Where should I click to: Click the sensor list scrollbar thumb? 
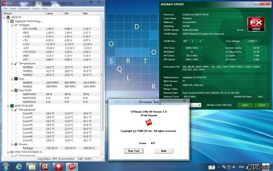102,75
